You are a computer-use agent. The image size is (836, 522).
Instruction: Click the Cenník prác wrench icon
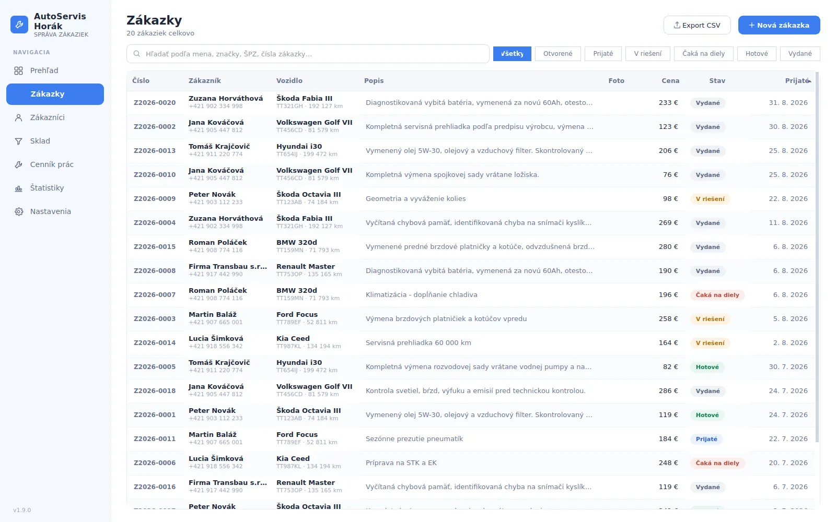pos(19,164)
